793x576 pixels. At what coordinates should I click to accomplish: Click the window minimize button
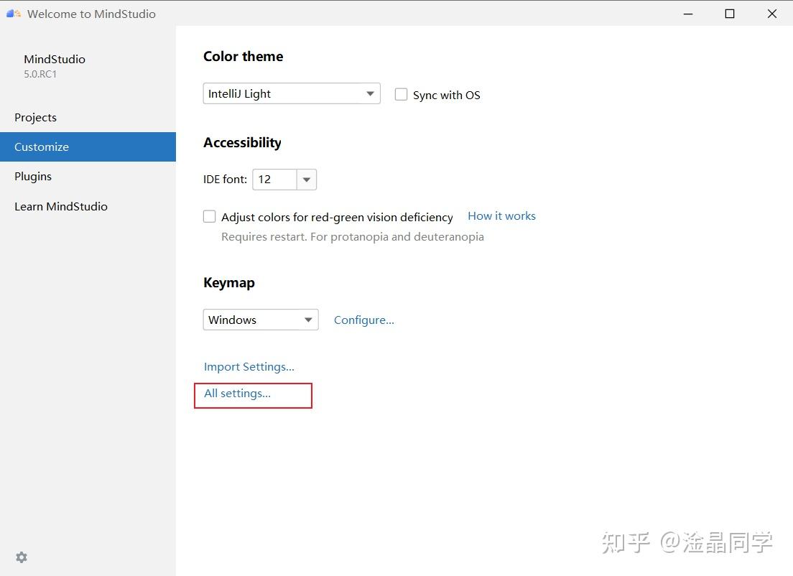(687, 14)
